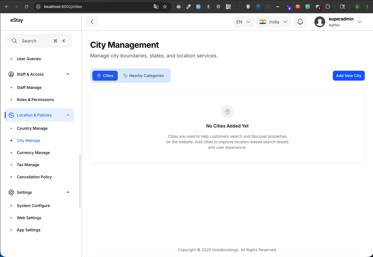The height and width of the screenshot is (257, 373).
Task: Click the superadmin avatar picture
Action: point(320,22)
